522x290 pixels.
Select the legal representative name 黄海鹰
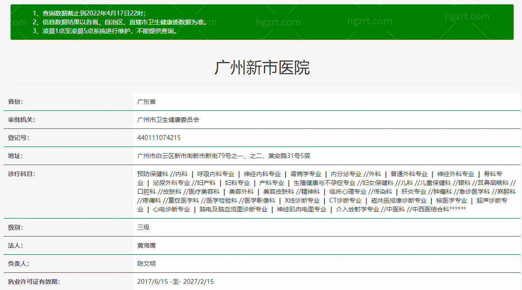(x=146, y=245)
